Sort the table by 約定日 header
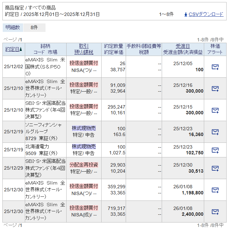This screenshot has height=230, width=230. (x=12, y=49)
